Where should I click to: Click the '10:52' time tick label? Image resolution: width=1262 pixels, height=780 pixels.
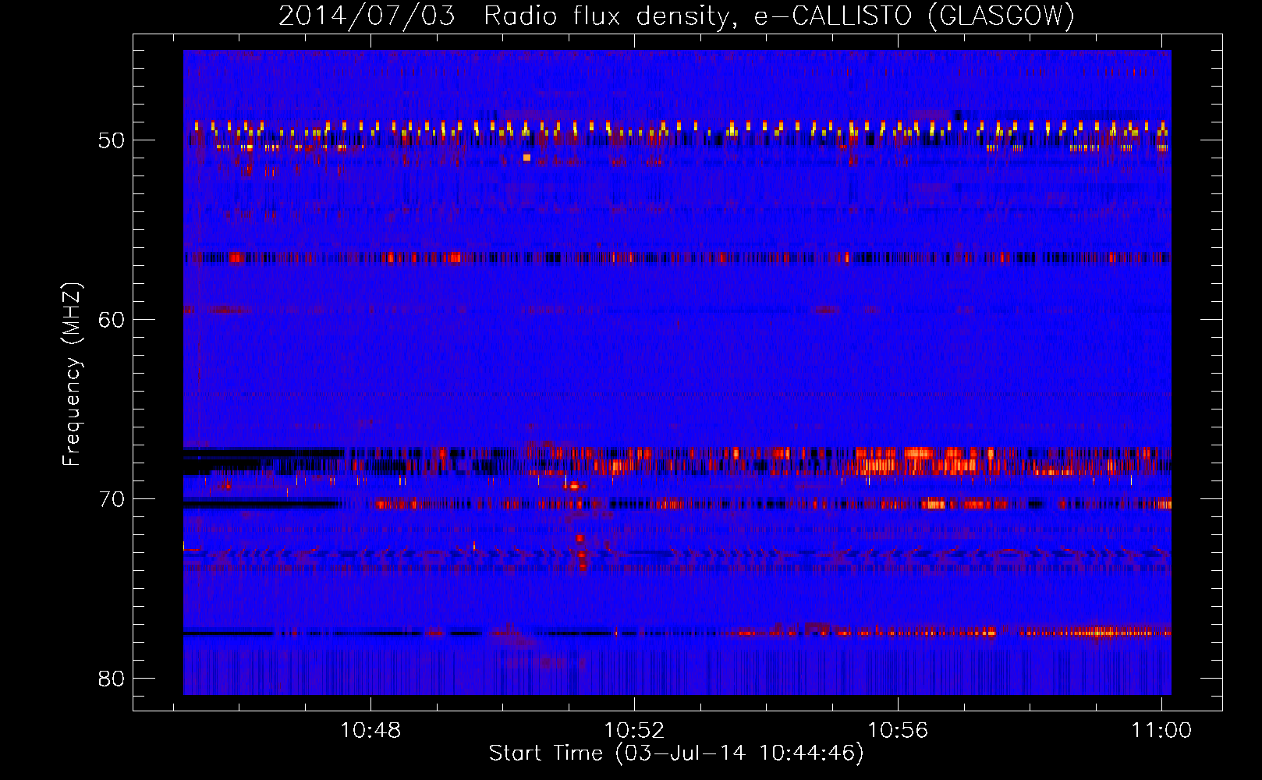click(x=634, y=731)
